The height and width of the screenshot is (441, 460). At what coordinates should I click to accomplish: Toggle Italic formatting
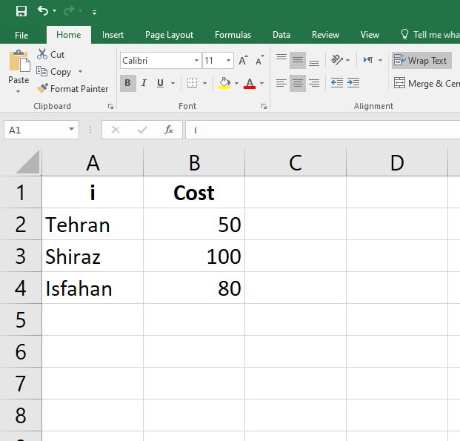(144, 83)
